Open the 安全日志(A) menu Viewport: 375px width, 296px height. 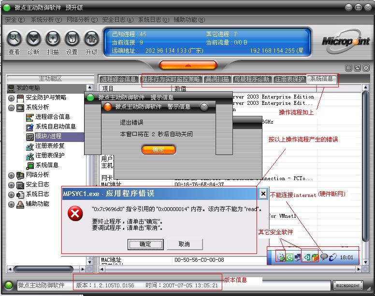tap(118, 20)
